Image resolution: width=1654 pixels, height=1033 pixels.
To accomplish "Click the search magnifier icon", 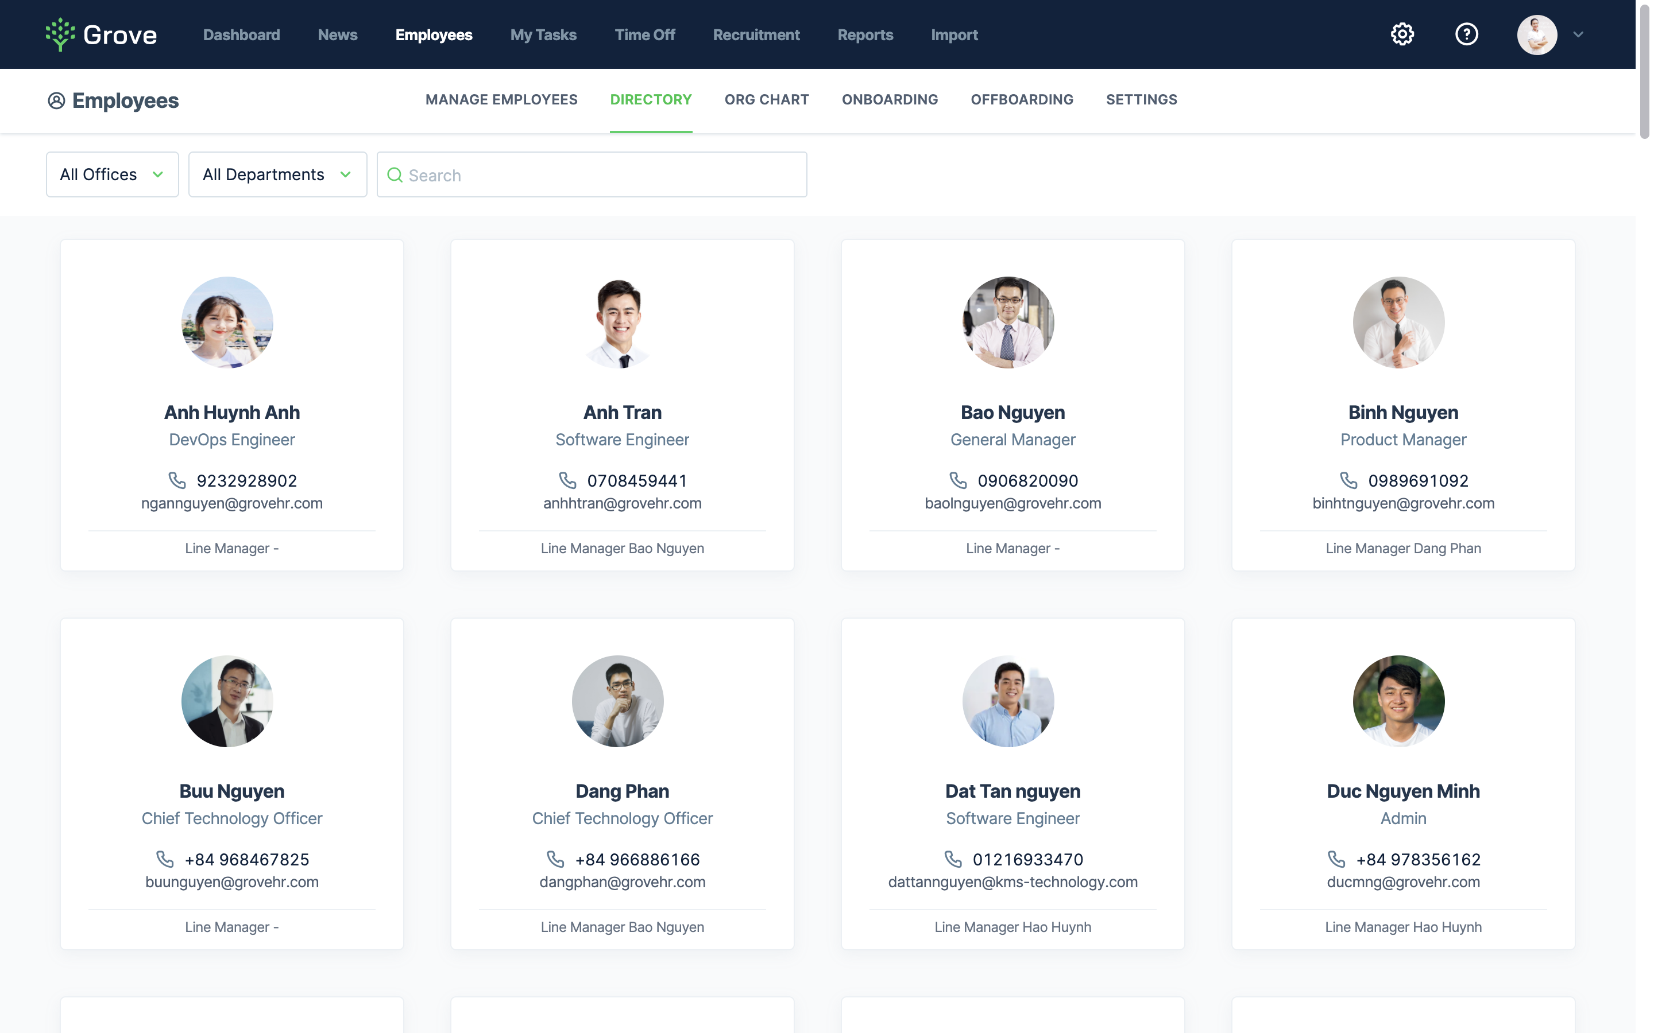I will pos(395,175).
